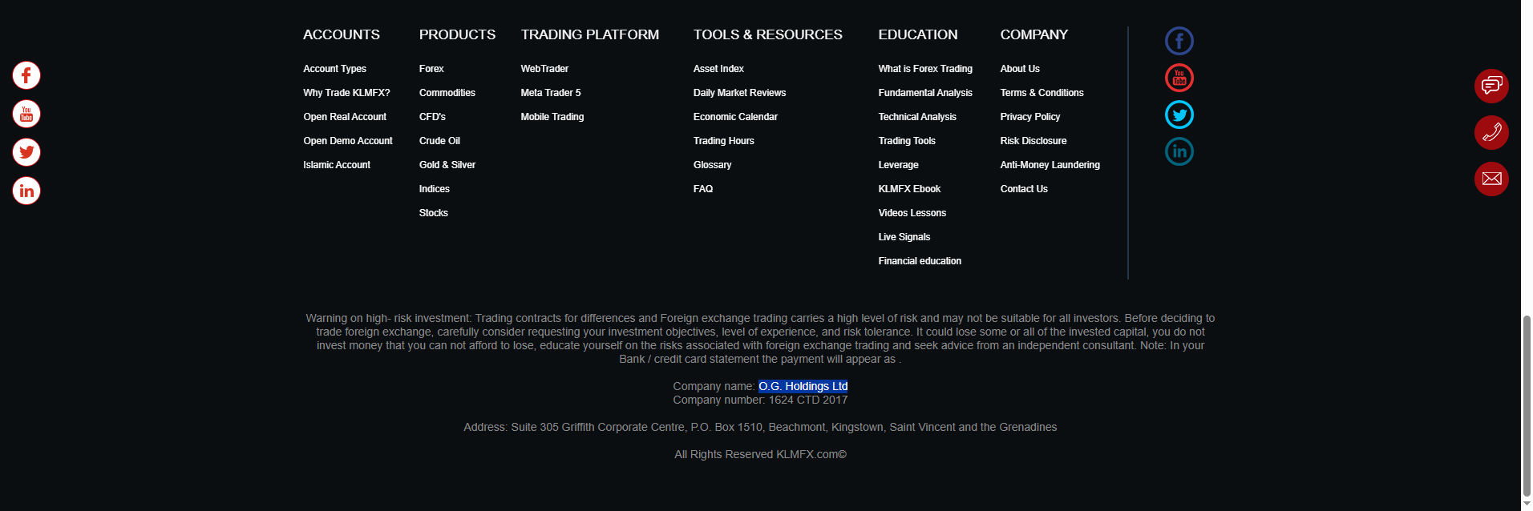Open Economic Calendar link

pyautogui.click(x=735, y=117)
